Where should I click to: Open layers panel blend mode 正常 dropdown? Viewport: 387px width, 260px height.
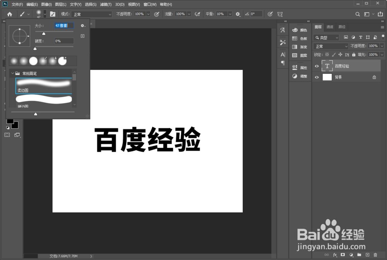[331, 46]
